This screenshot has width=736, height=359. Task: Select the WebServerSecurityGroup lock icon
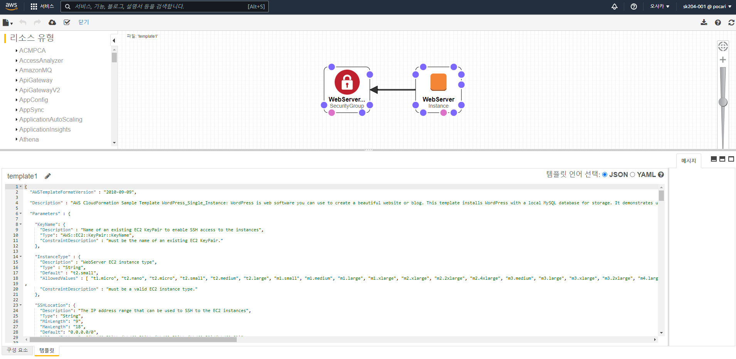pos(347,82)
